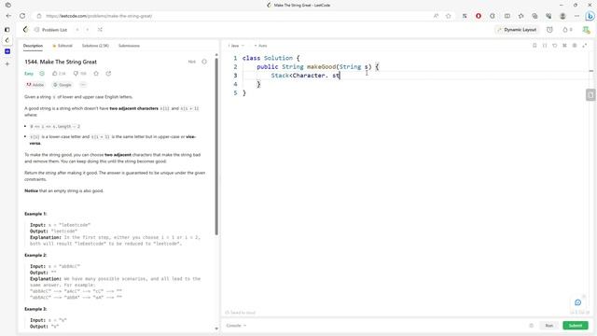Image resolution: width=597 pixels, height=336 pixels.
Task: Open the browser settings and more menu
Action: (x=576, y=16)
